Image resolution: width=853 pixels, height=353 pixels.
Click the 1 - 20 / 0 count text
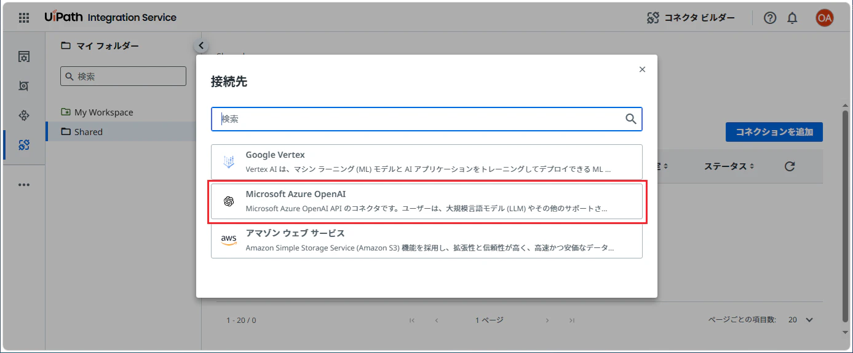[x=241, y=320]
